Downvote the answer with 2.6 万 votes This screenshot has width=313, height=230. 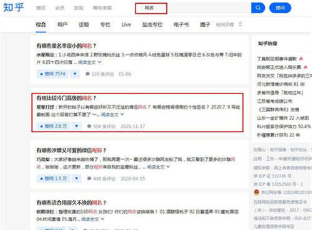(x=77, y=126)
